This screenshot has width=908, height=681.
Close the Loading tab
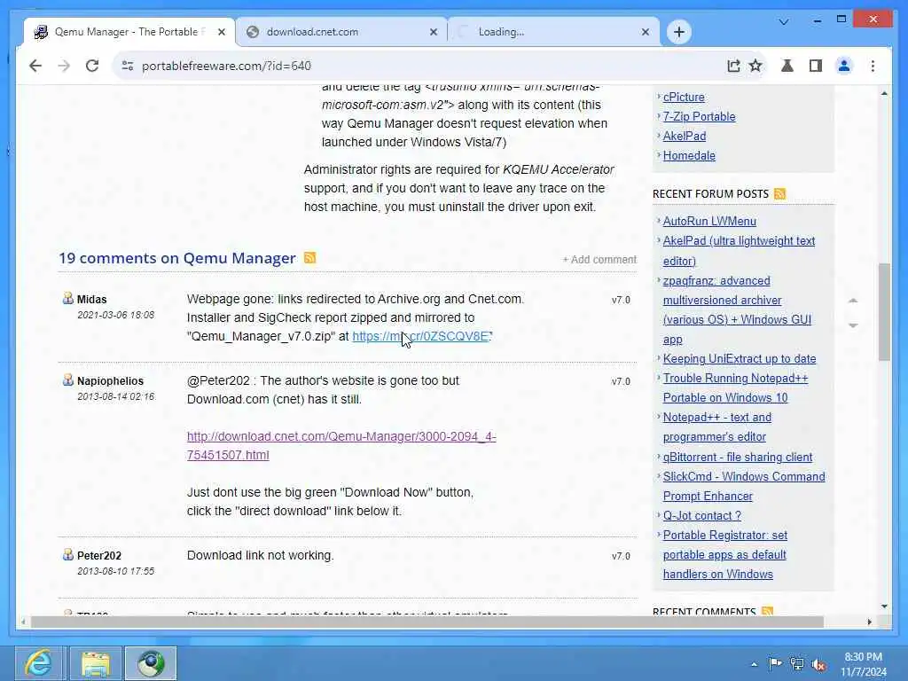point(646,33)
